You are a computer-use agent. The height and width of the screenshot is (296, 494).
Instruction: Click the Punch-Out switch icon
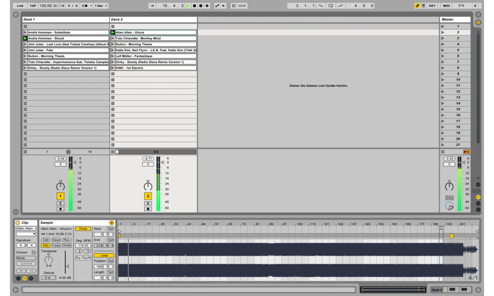pyautogui.click(x=341, y=6)
